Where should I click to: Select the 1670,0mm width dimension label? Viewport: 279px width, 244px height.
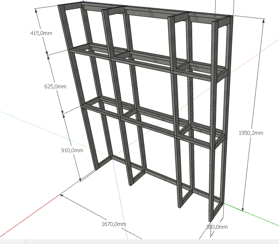(x=114, y=224)
